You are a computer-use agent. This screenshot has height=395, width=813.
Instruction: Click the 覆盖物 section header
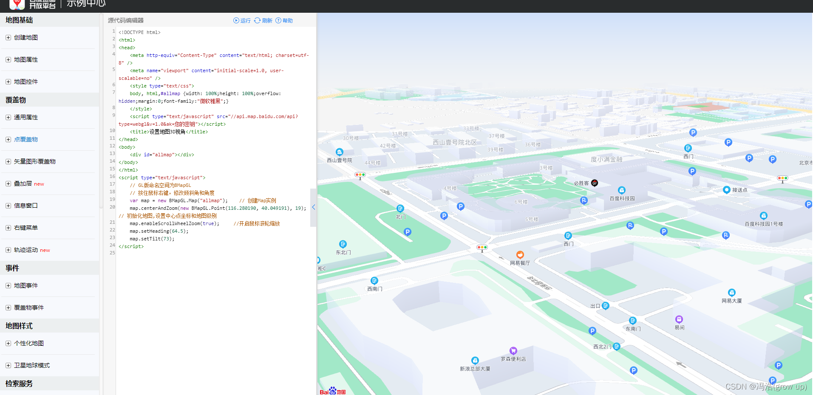coord(16,100)
